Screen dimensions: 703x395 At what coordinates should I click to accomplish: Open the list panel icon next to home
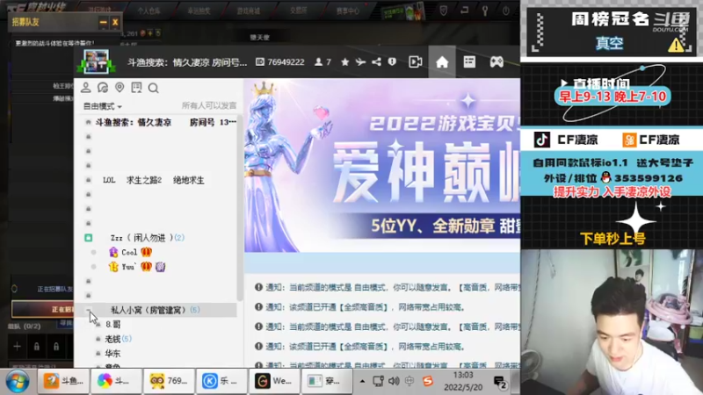[469, 61]
